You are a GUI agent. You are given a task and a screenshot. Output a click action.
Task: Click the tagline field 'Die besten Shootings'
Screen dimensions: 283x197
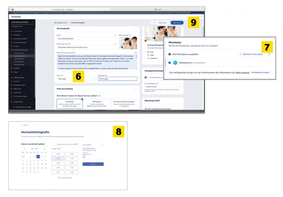[87, 47]
